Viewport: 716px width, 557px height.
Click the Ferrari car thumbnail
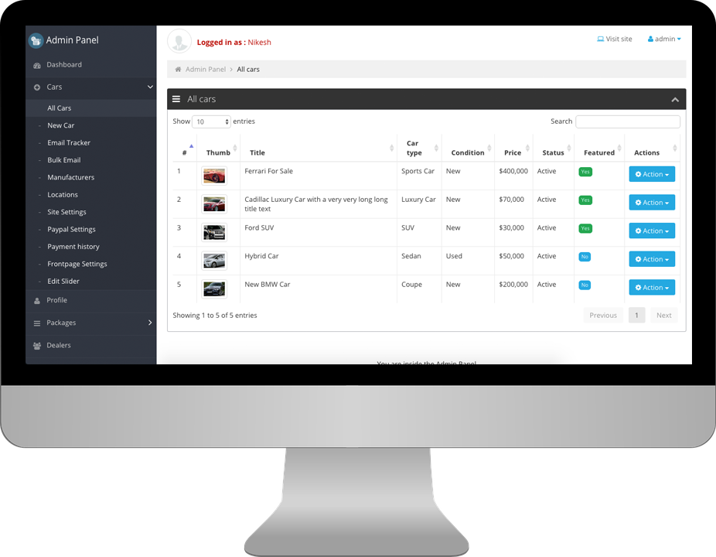pos(214,176)
